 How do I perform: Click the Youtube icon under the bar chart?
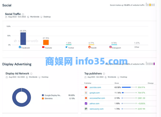43,47
